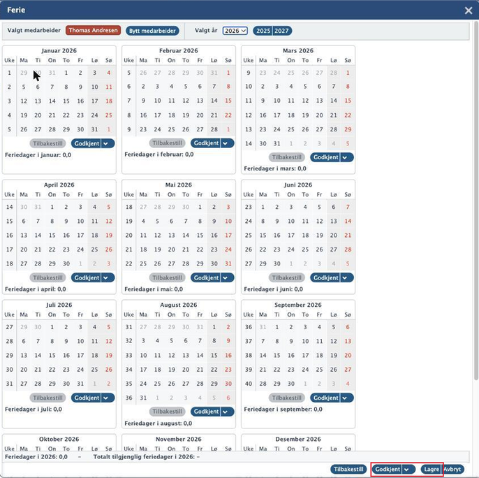The image size is (479, 478).
Task: Click Godkjent button under April 2026
Action: coord(87,277)
